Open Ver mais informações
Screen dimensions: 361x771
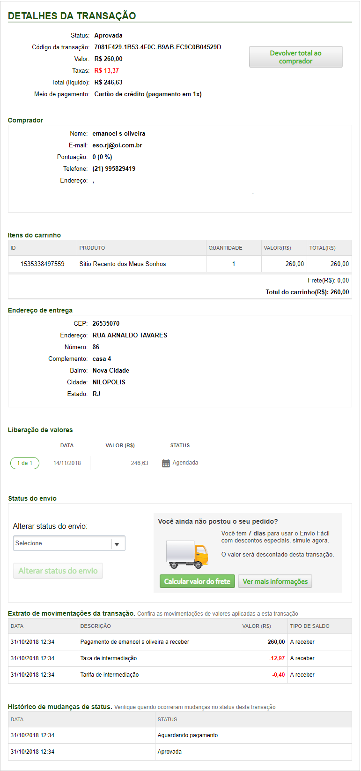tap(275, 581)
